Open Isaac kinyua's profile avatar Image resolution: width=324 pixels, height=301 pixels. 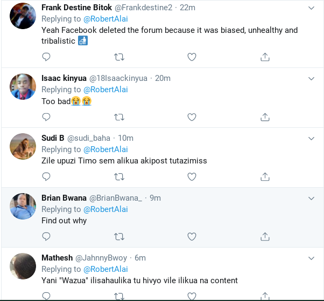(23, 86)
